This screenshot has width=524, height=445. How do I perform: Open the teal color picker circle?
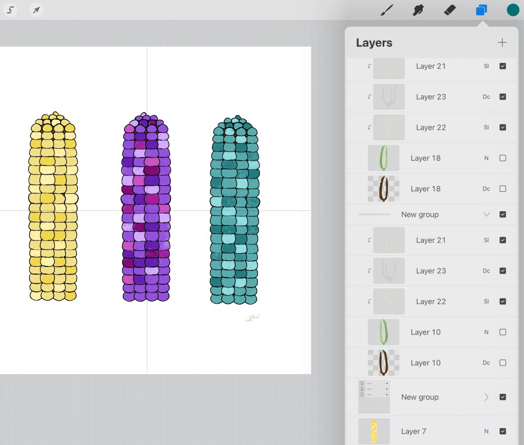(x=513, y=10)
